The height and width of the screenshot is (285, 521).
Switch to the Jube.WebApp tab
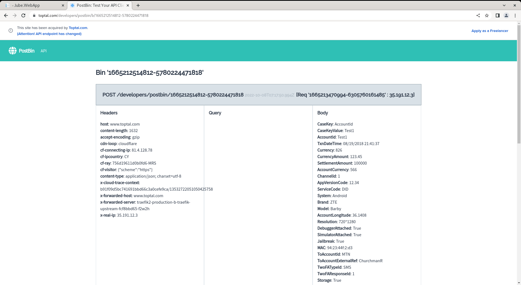34,5
